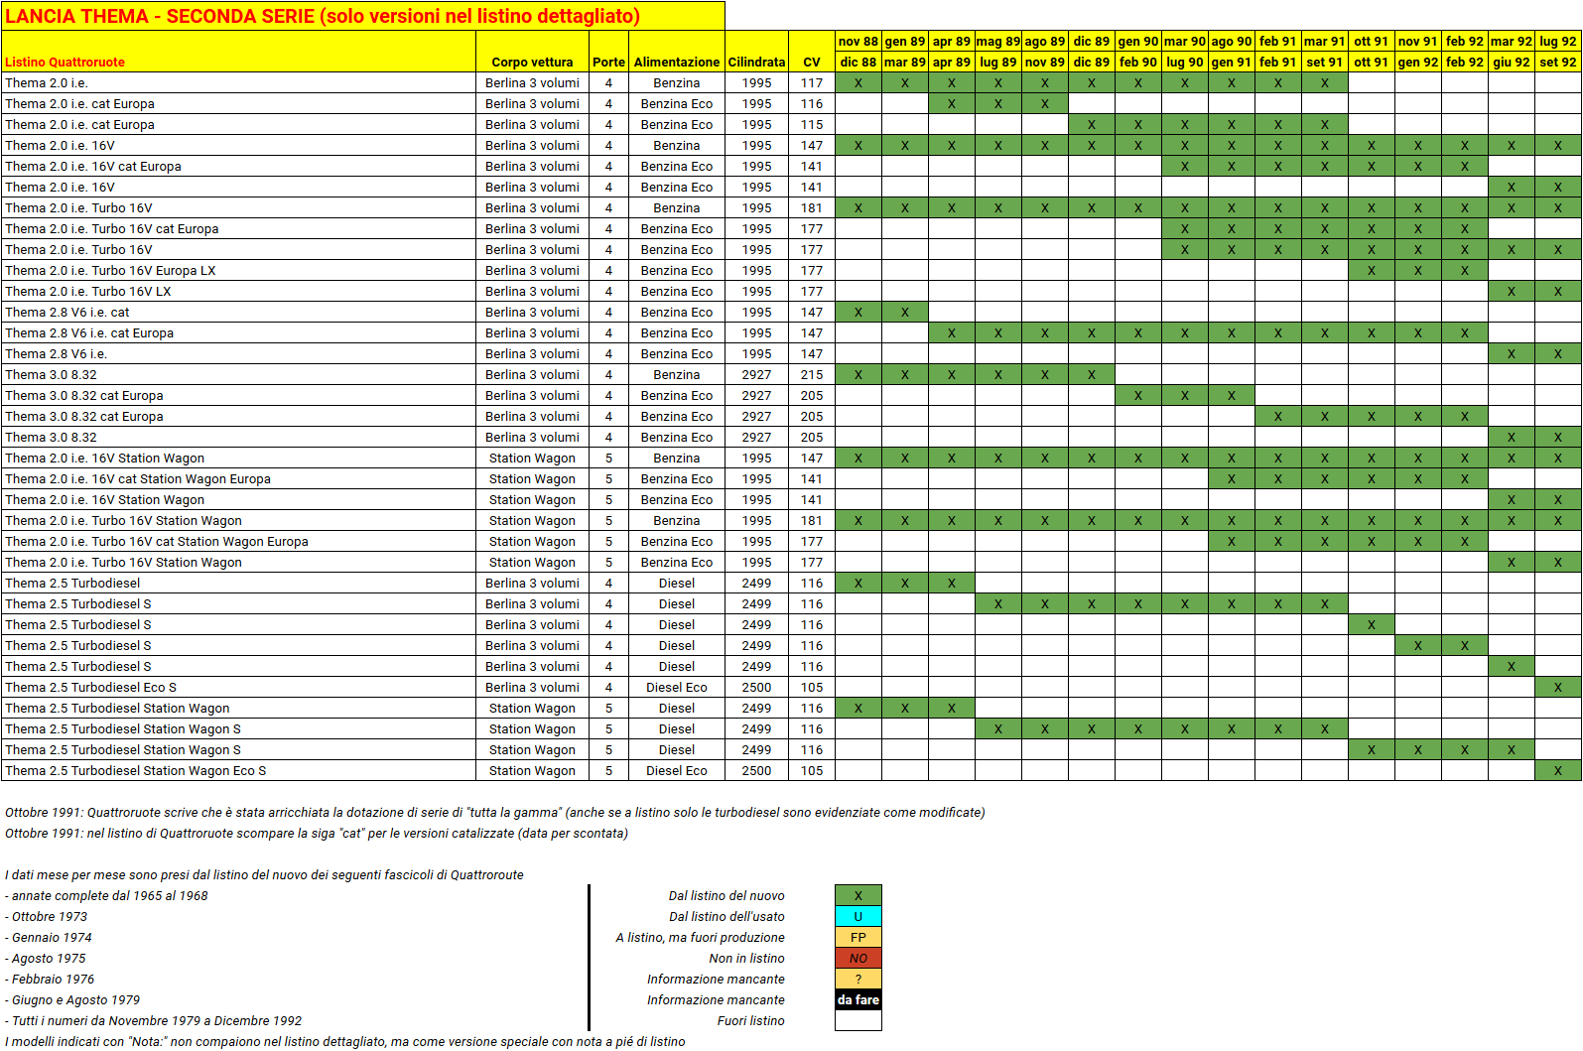Viewport: 1583px width, 1051px height.
Task: Click the Cilindrata value '2500' for Turbodiesel Eco S
Action: click(x=756, y=687)
